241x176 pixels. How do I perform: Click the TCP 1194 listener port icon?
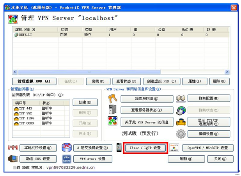[16, 119]
